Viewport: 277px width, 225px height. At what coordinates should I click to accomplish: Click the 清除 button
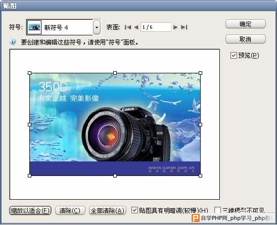[x=70, y=210]
